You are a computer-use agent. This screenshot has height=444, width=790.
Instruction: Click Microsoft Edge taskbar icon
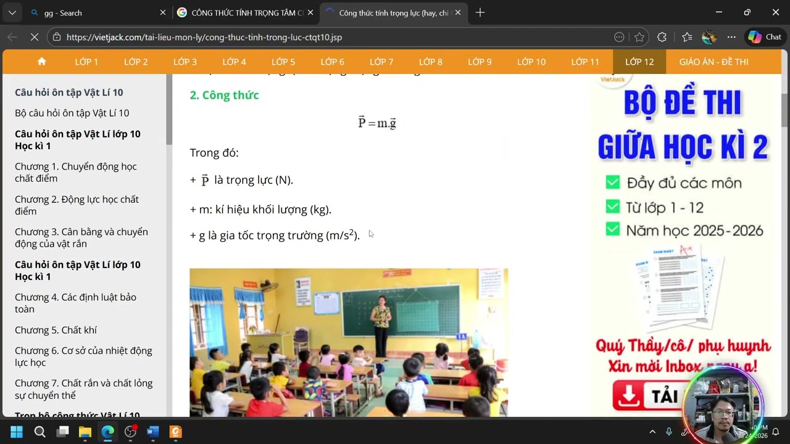107,432
